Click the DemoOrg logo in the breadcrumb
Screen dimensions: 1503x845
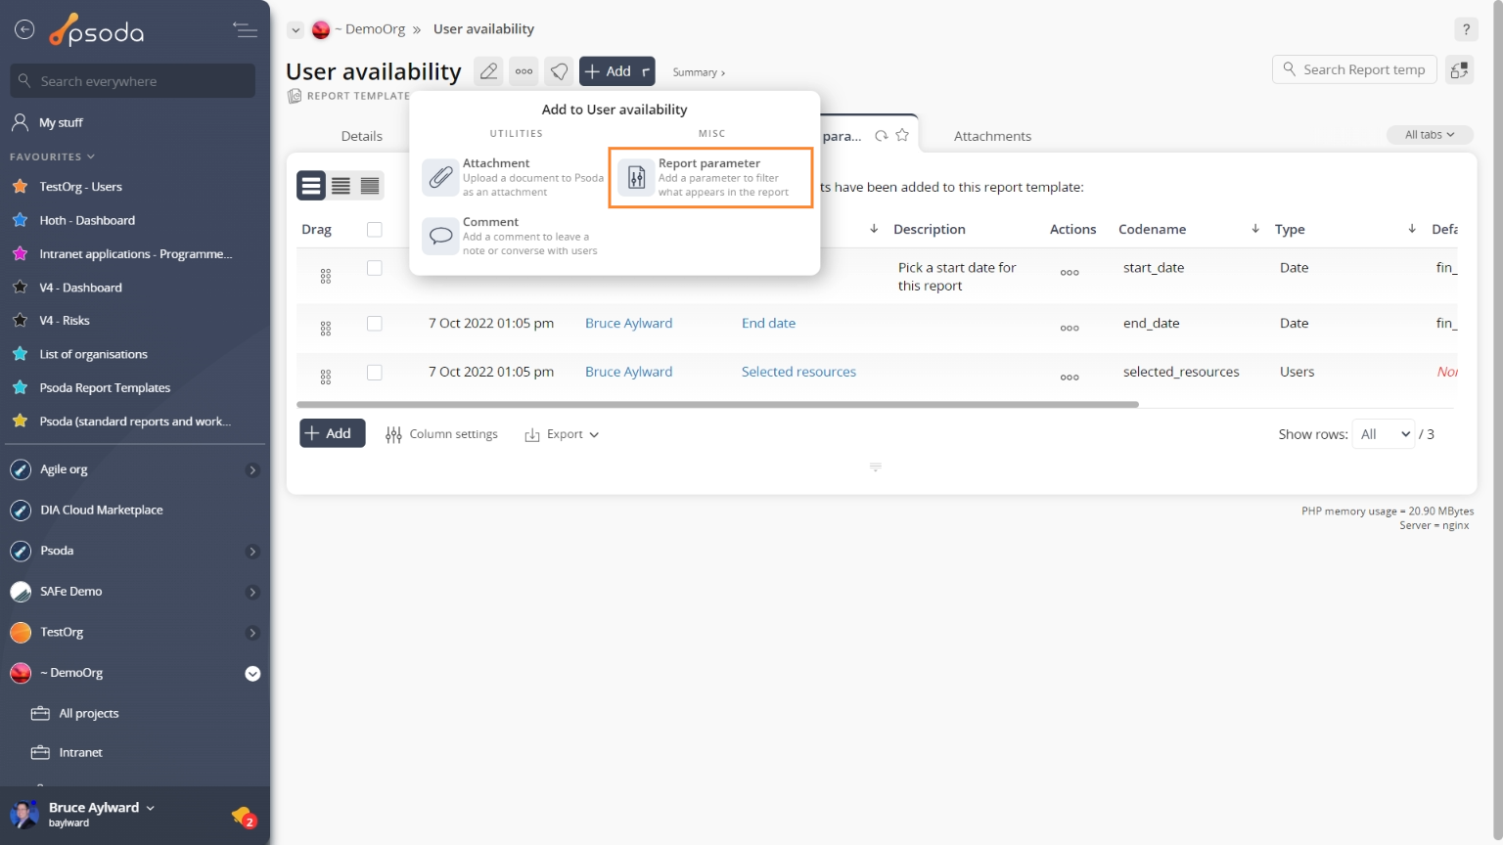click(x=321, y=30)
